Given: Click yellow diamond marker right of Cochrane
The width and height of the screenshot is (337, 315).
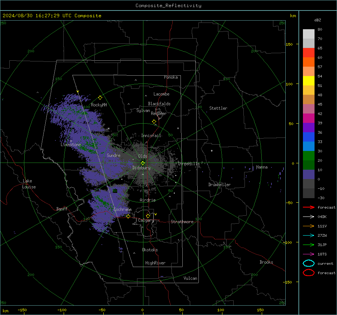Looking at the screenshot, I should coord(128,216).
